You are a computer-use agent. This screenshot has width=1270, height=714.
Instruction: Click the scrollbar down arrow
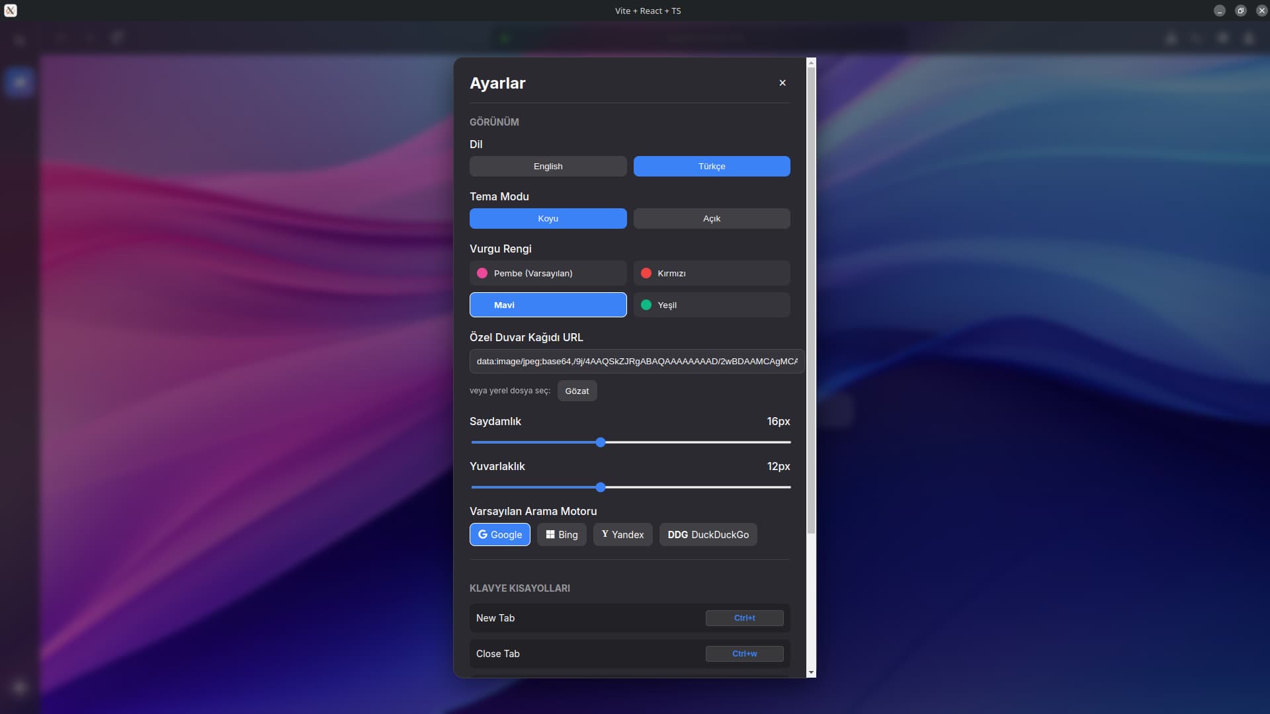pyautogui.click(x=811, y=672)
